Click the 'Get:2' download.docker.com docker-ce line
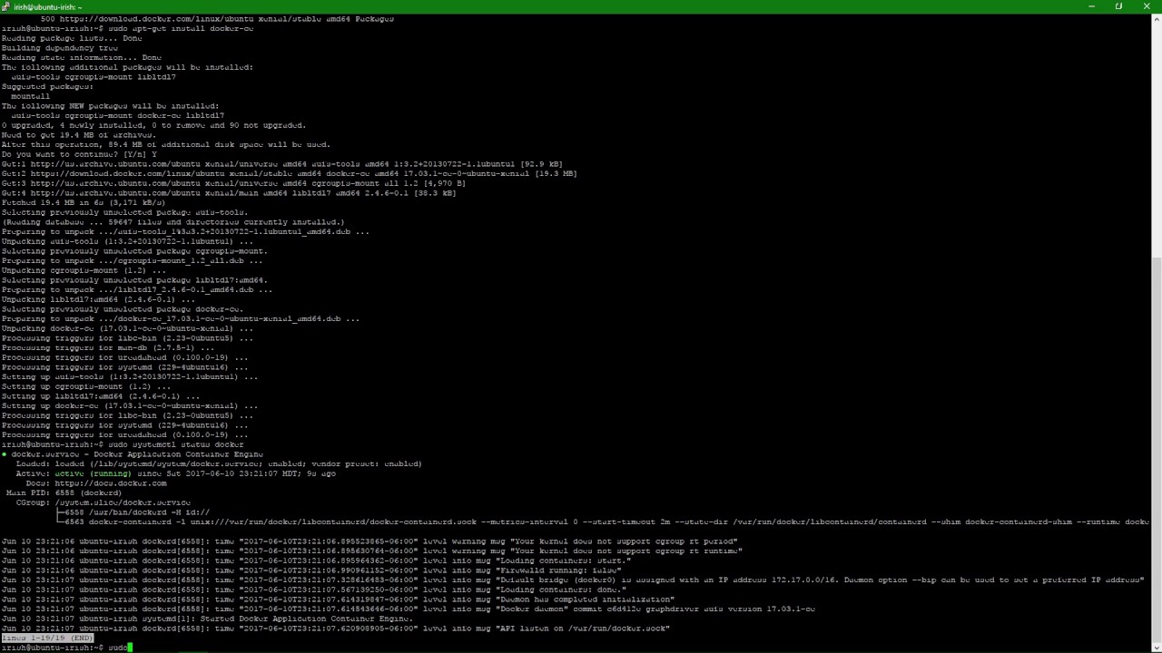This screenshot has height=653, width=1162. [289, 173]
